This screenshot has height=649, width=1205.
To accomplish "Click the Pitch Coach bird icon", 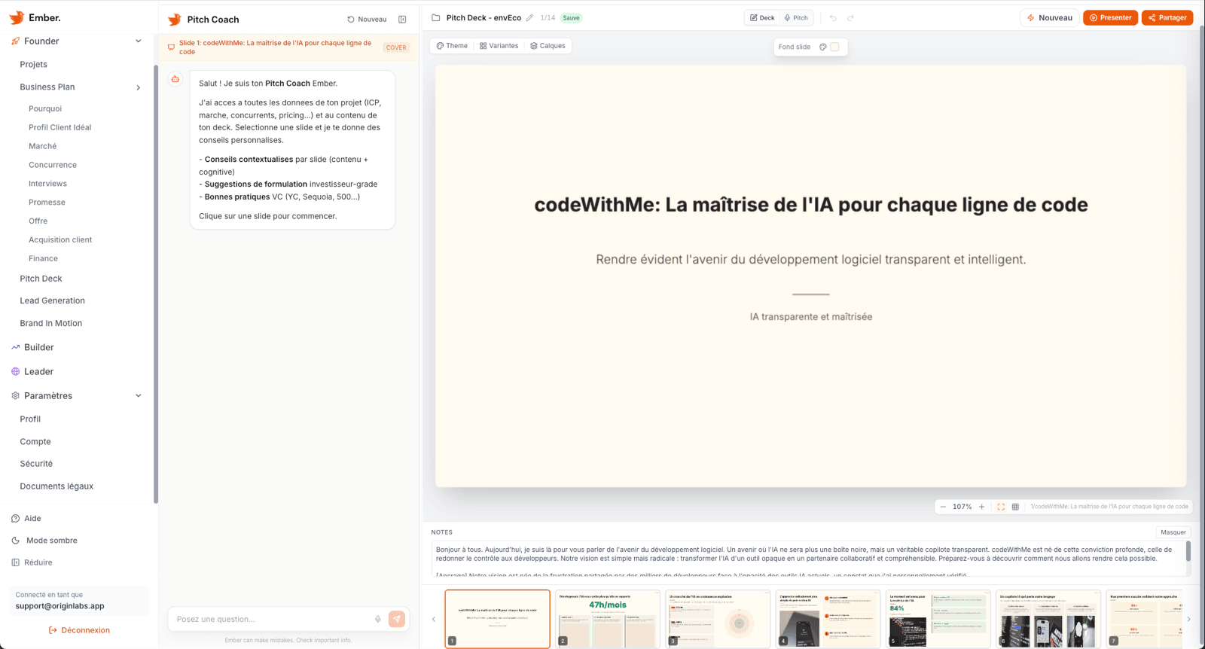I will click(x=175, y=20).
